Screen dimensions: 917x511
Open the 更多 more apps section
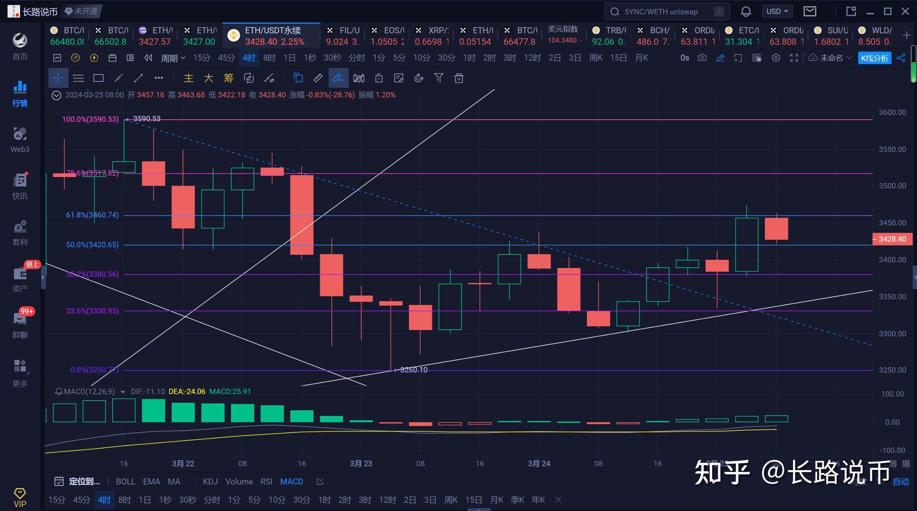point(20,373)
